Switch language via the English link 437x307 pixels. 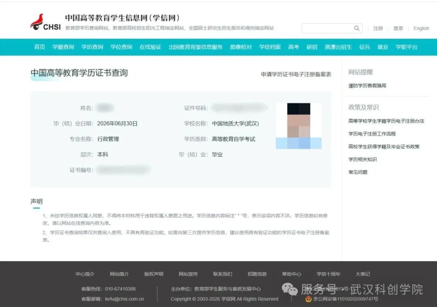(421, 28)
